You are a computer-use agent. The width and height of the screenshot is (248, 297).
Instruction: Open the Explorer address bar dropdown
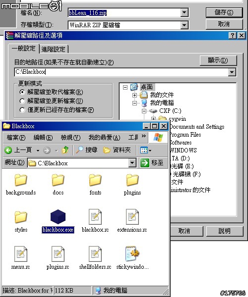(x=132, y=163)
